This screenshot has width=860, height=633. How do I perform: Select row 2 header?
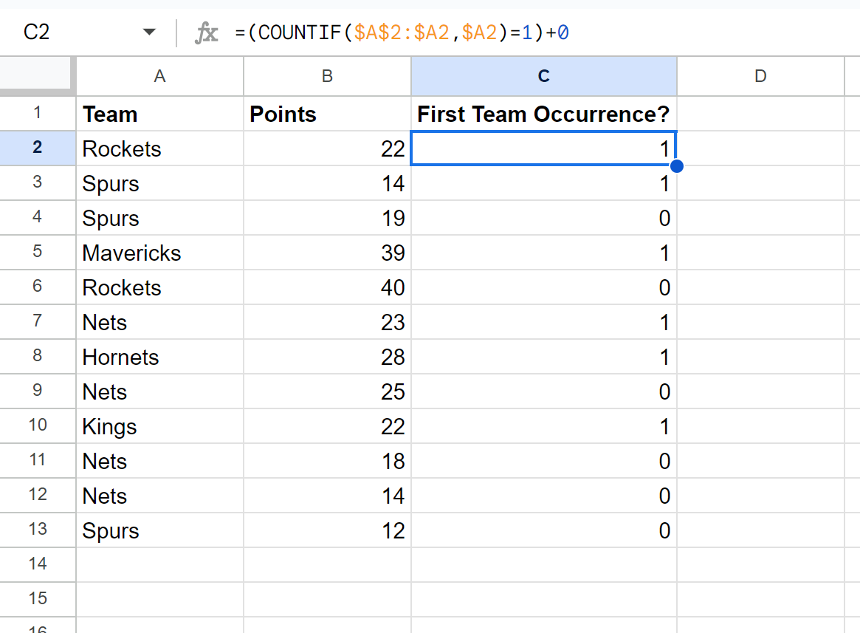(38, 148)
